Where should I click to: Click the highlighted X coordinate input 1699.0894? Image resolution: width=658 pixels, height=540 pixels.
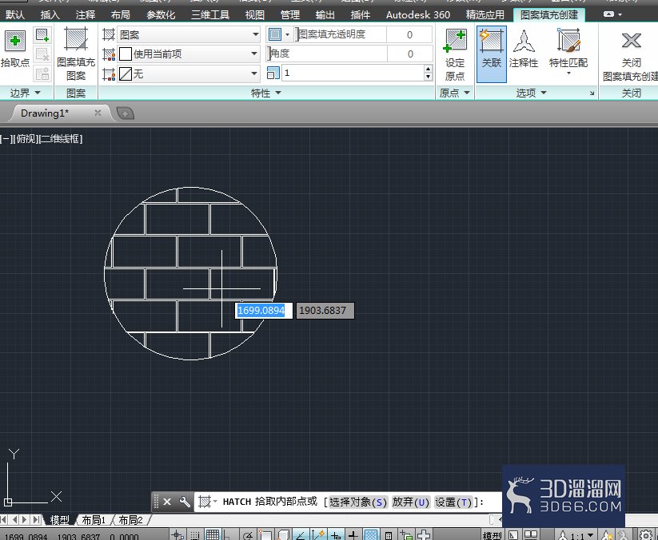263,311
